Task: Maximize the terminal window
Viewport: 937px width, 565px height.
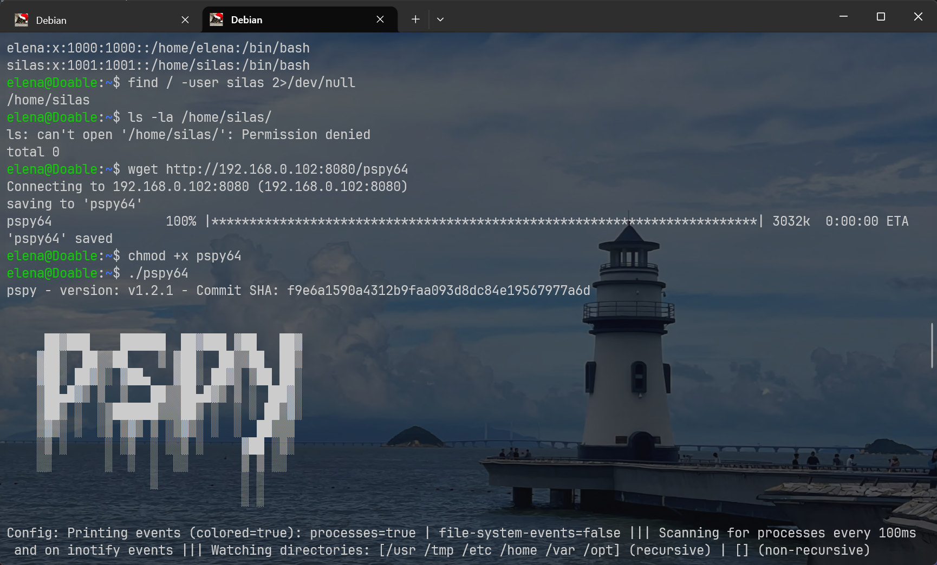Action: tap(881, 17)
